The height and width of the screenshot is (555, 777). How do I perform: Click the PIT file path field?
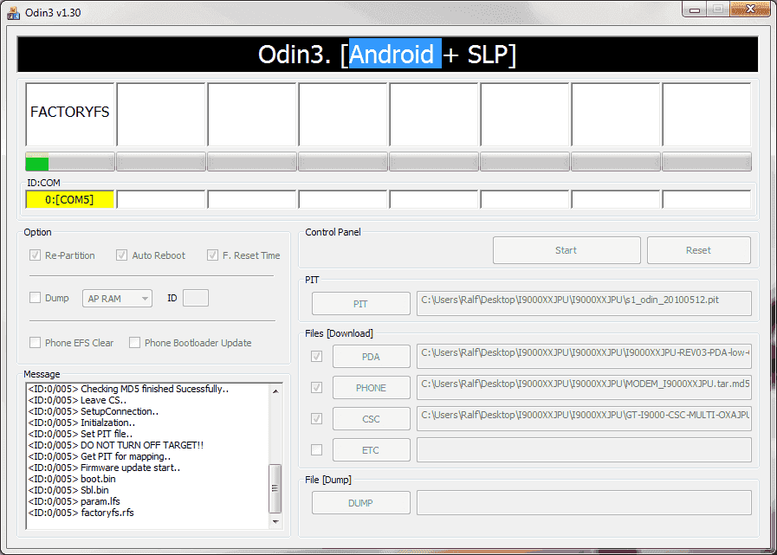[584, 303]
